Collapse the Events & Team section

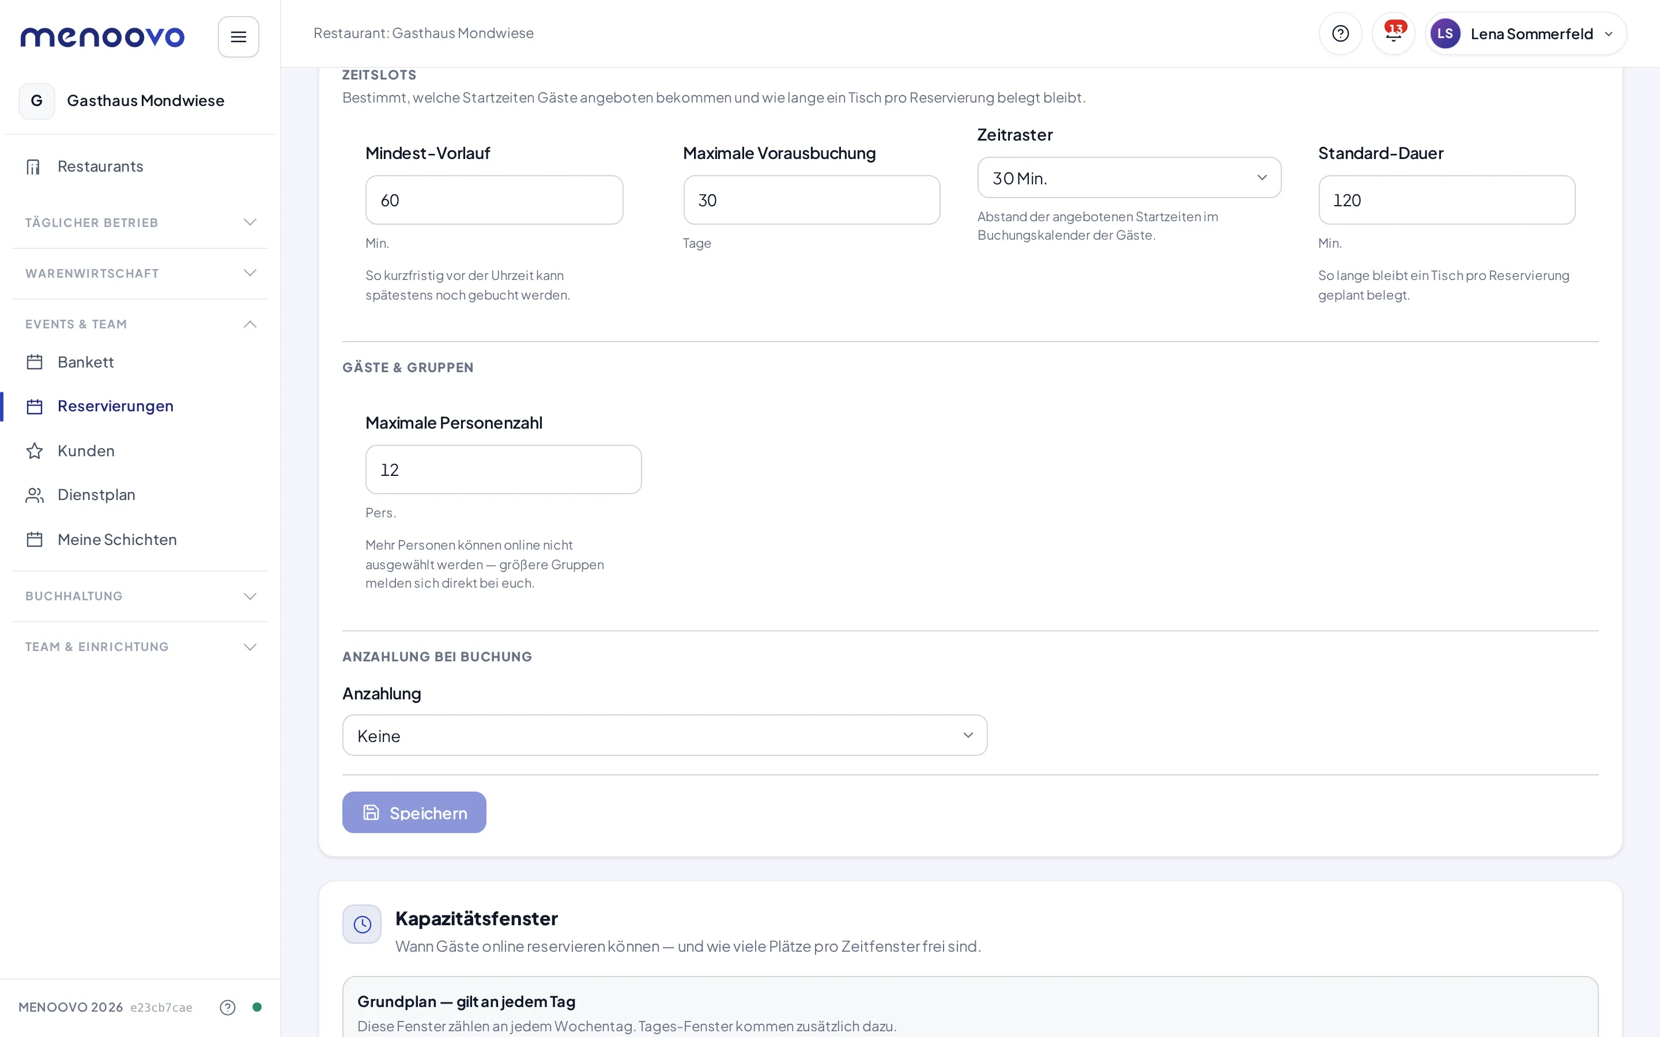140,324
